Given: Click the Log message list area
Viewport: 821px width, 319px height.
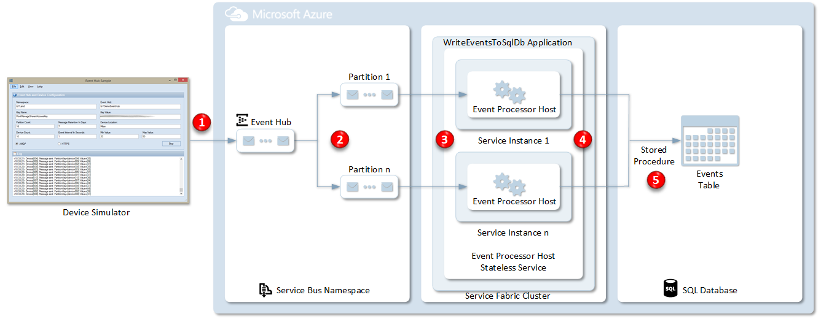Looking at the screenshot, I should [96, 176].
